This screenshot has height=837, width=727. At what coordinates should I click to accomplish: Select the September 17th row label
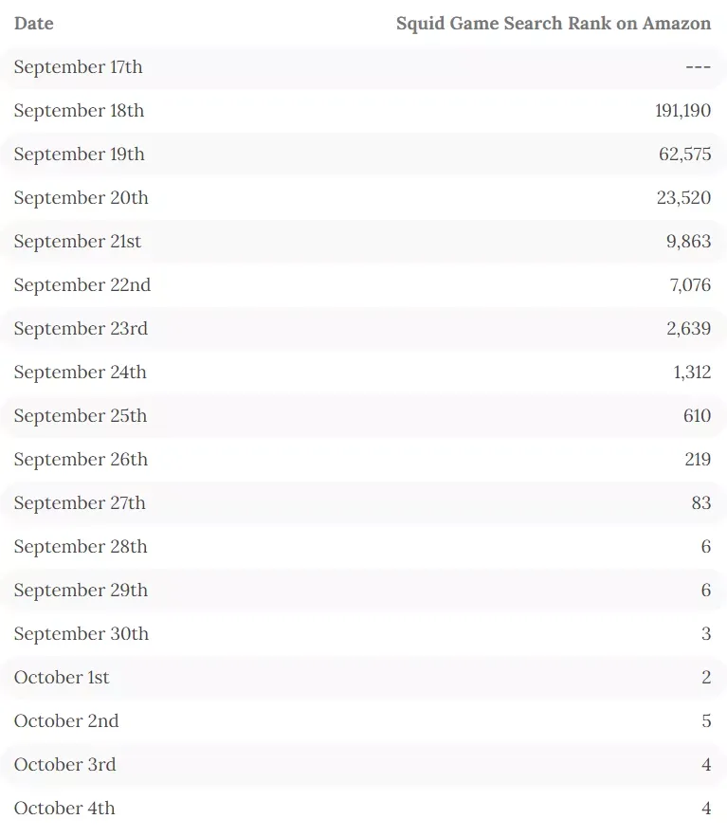78,67
